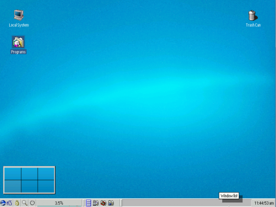Click the blue striped list icon in taskbar
This screenshot has height=207, width=276.
(x=88, y=202)
